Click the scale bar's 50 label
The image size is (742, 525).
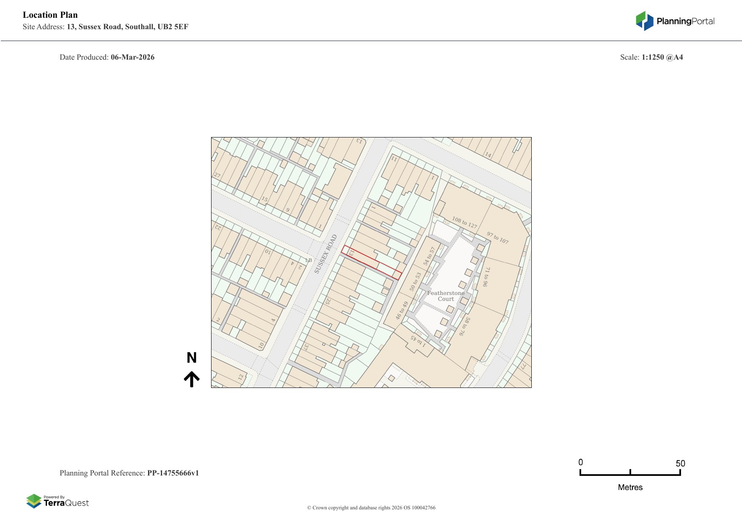coord(680,463)
